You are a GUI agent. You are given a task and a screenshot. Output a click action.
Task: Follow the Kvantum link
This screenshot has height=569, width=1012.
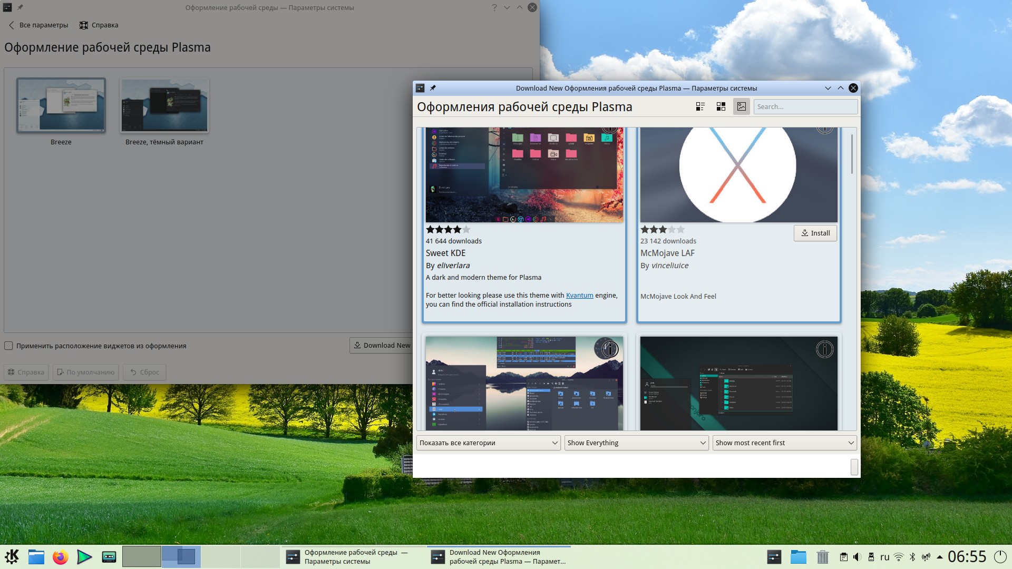click(x=579, y=295)
